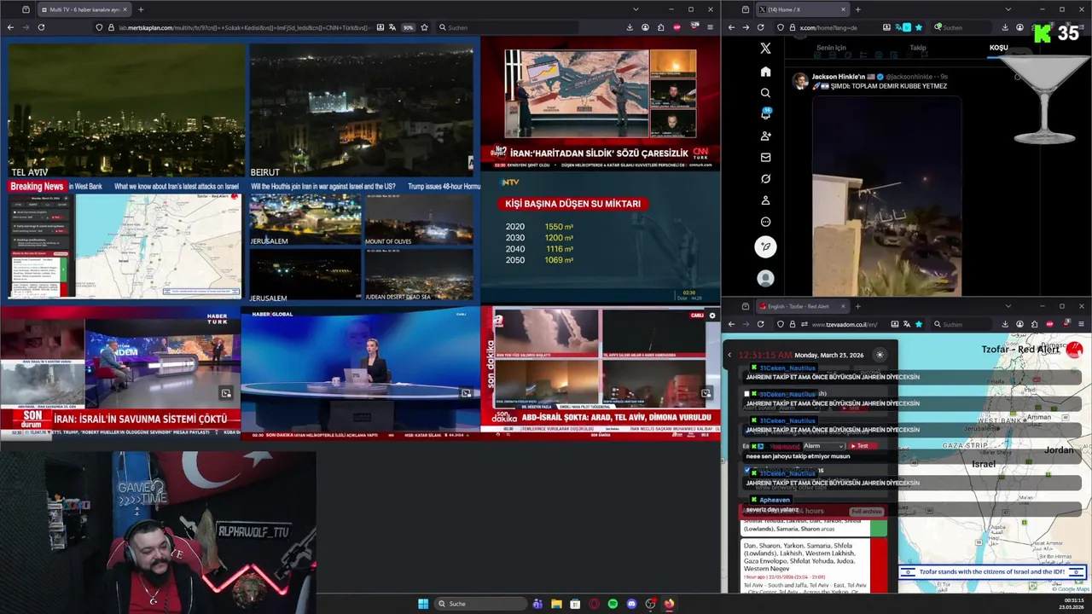Open Firefox menu in Tzofar window

(1081, 324)
